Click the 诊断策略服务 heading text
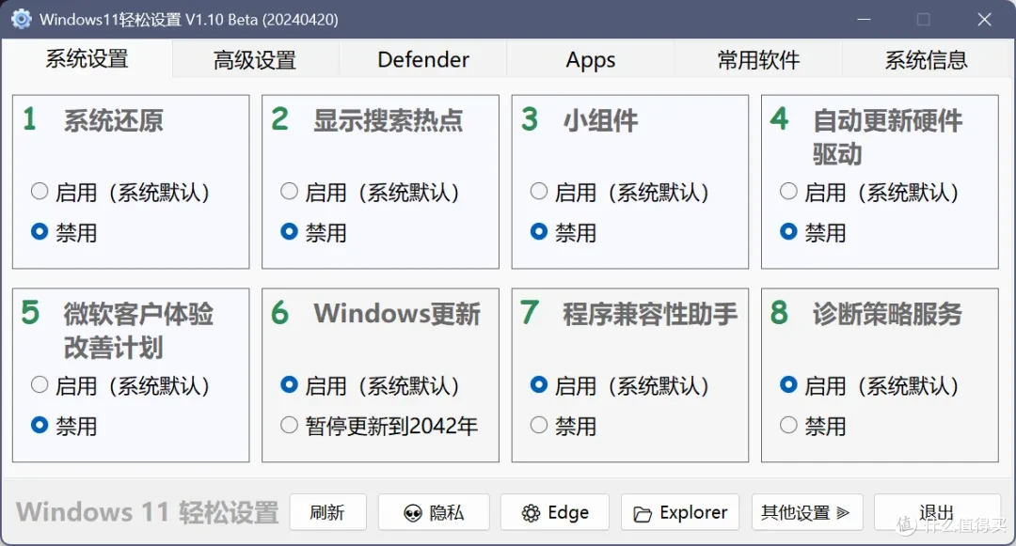Viewport: 1016px width, 546px height. click(887, 314)
